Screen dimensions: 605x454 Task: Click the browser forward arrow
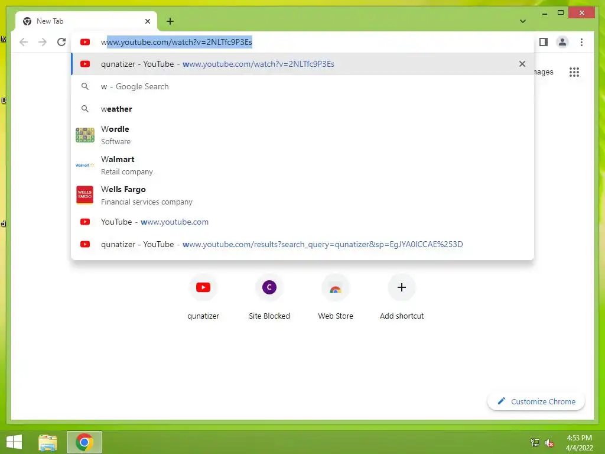tap(43, 42)
